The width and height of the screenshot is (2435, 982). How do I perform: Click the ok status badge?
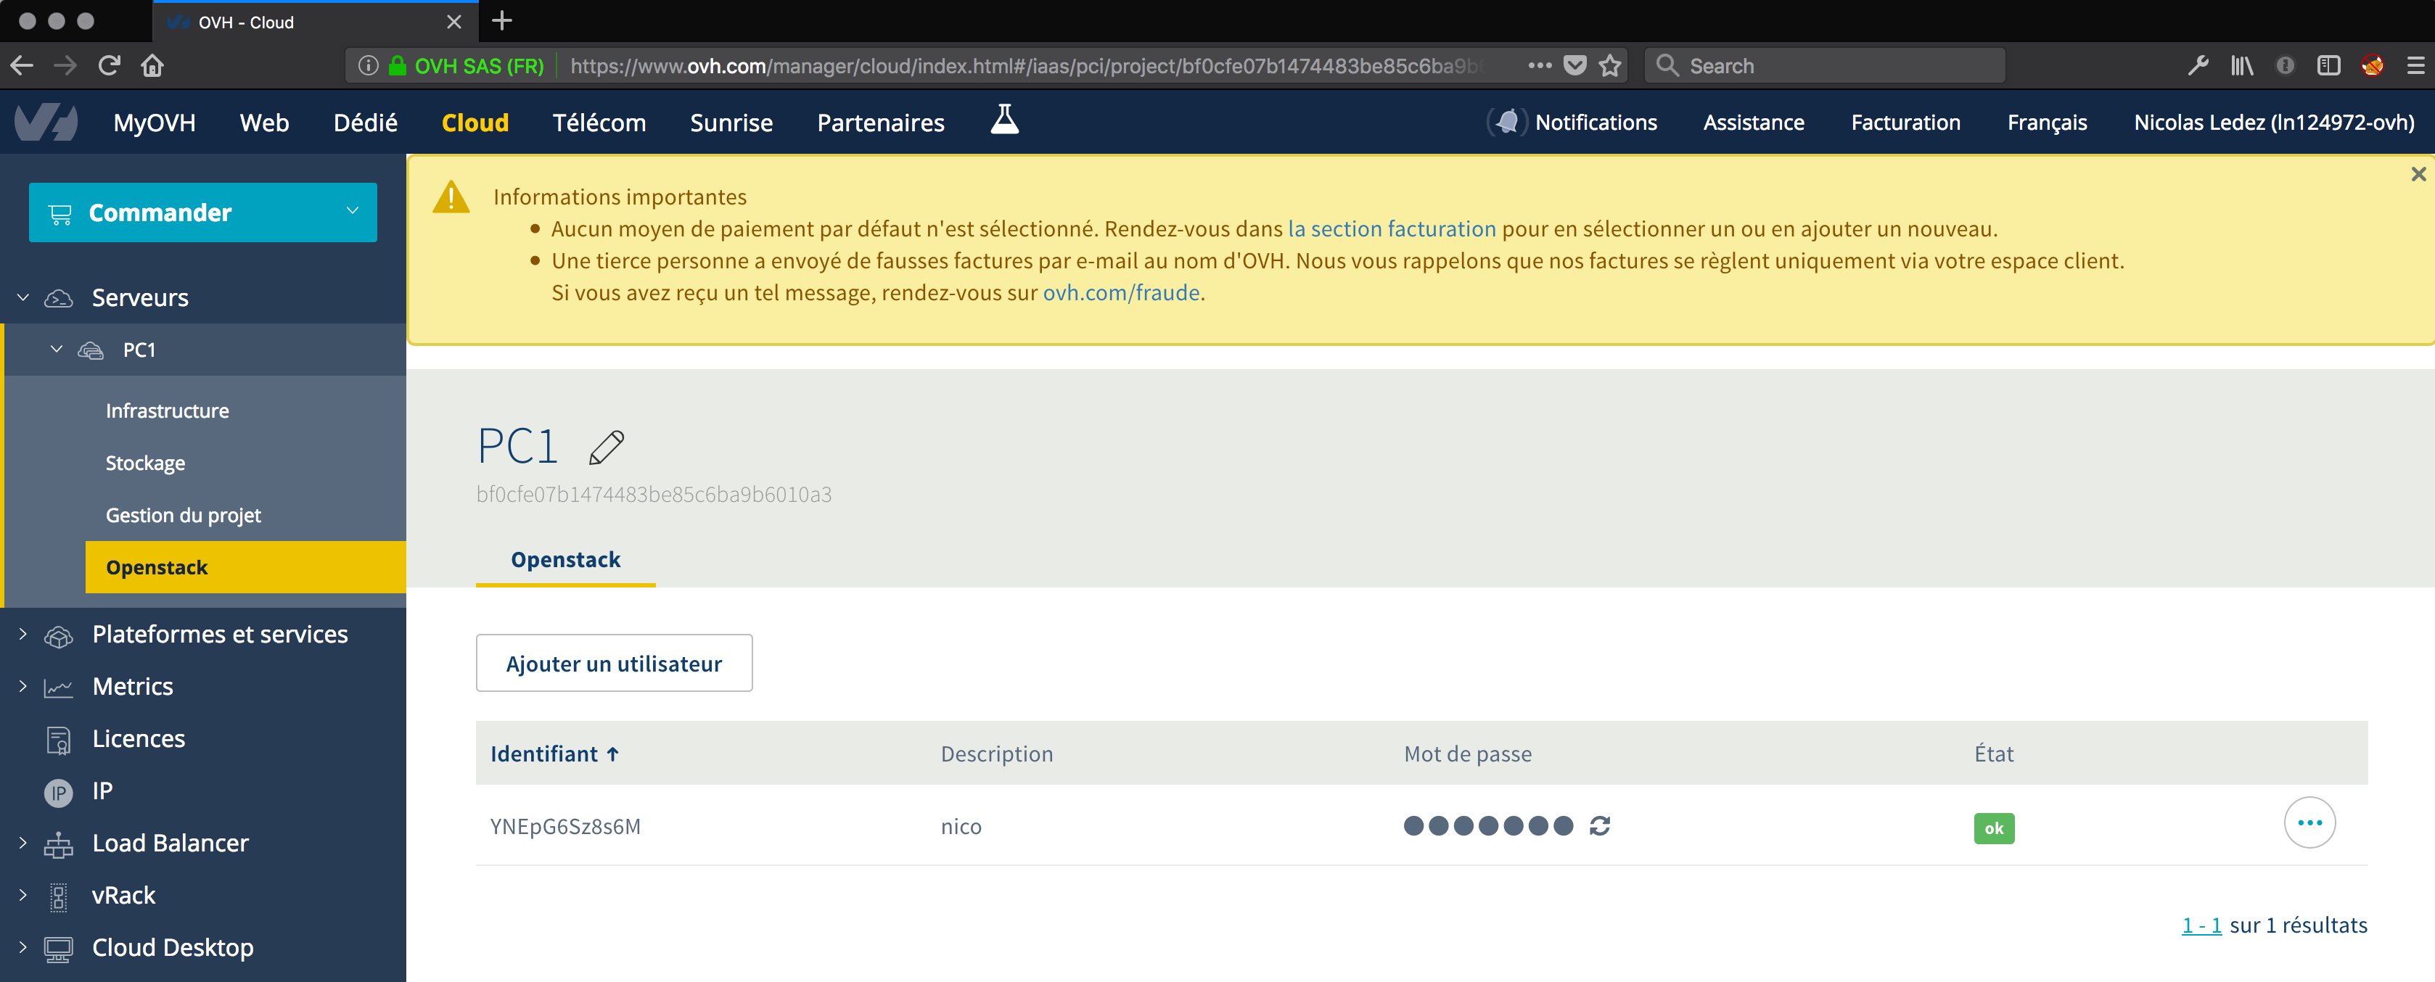[1994, 829]
